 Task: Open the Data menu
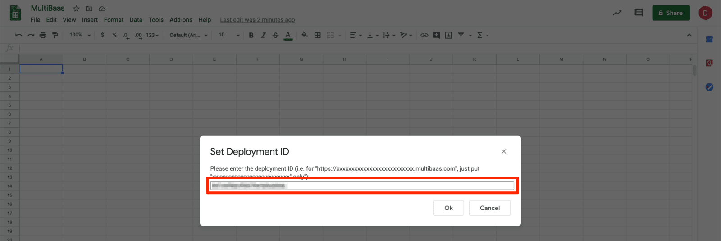136,20
